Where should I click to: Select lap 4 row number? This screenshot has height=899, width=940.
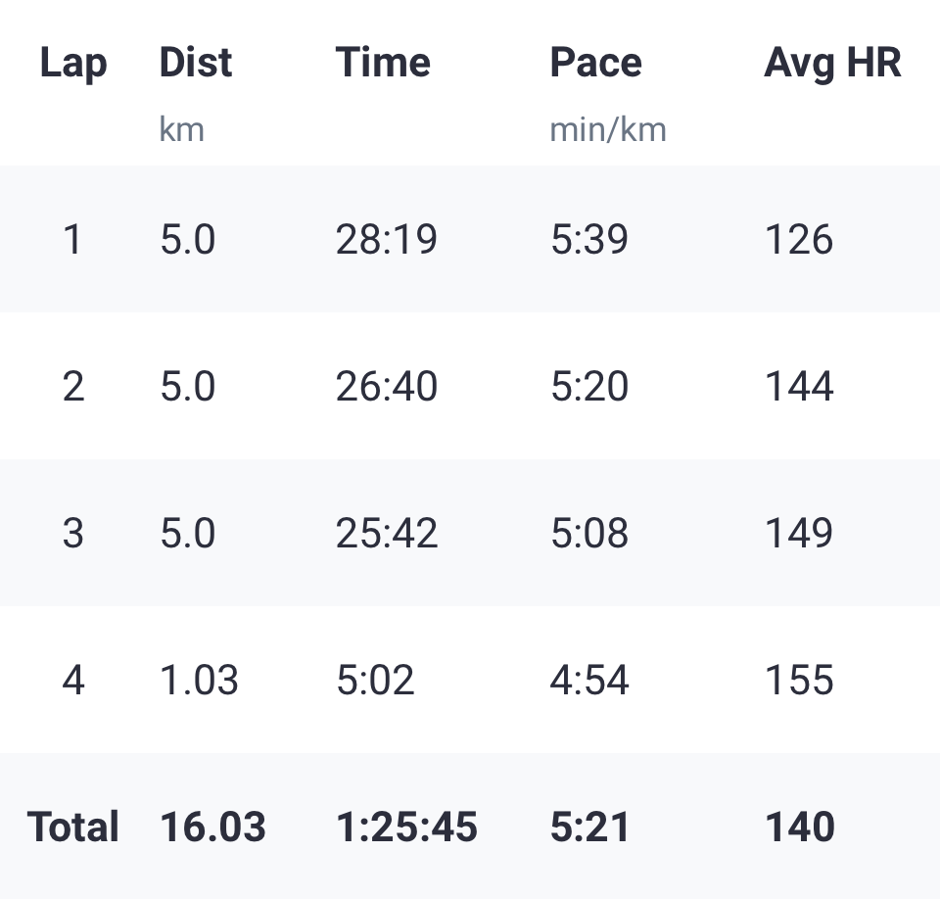coord(73,680)
